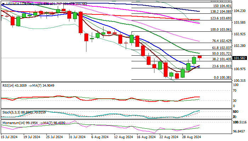
Task: Click the RSI 30 level label
Action: point(235,100)
